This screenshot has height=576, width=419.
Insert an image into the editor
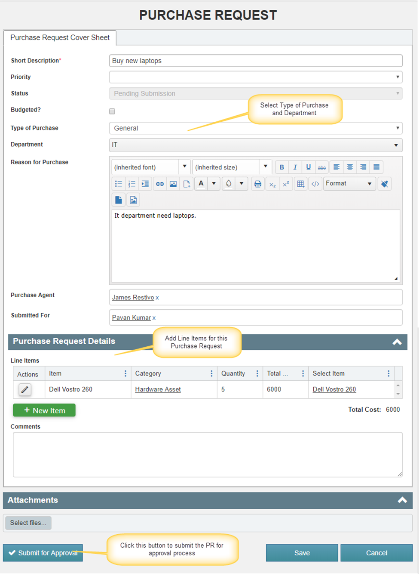173,184
